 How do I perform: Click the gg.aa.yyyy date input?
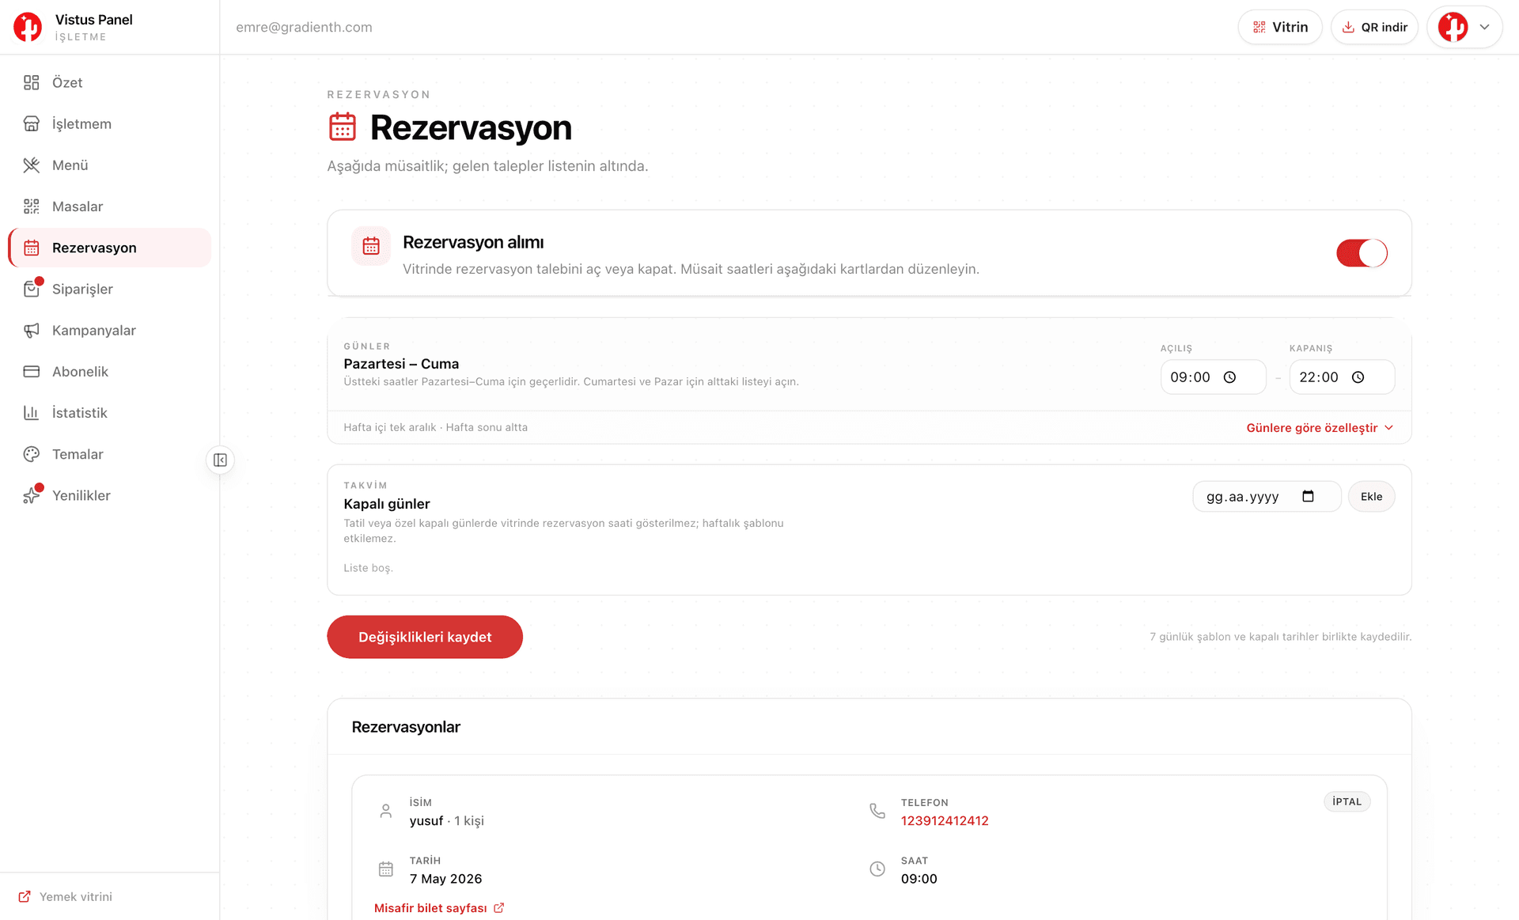(x=1267, y=497)
